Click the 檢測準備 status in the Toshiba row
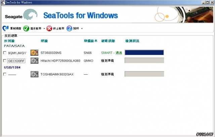This screenshot has height=137, width=215. (x=107, y=74)
